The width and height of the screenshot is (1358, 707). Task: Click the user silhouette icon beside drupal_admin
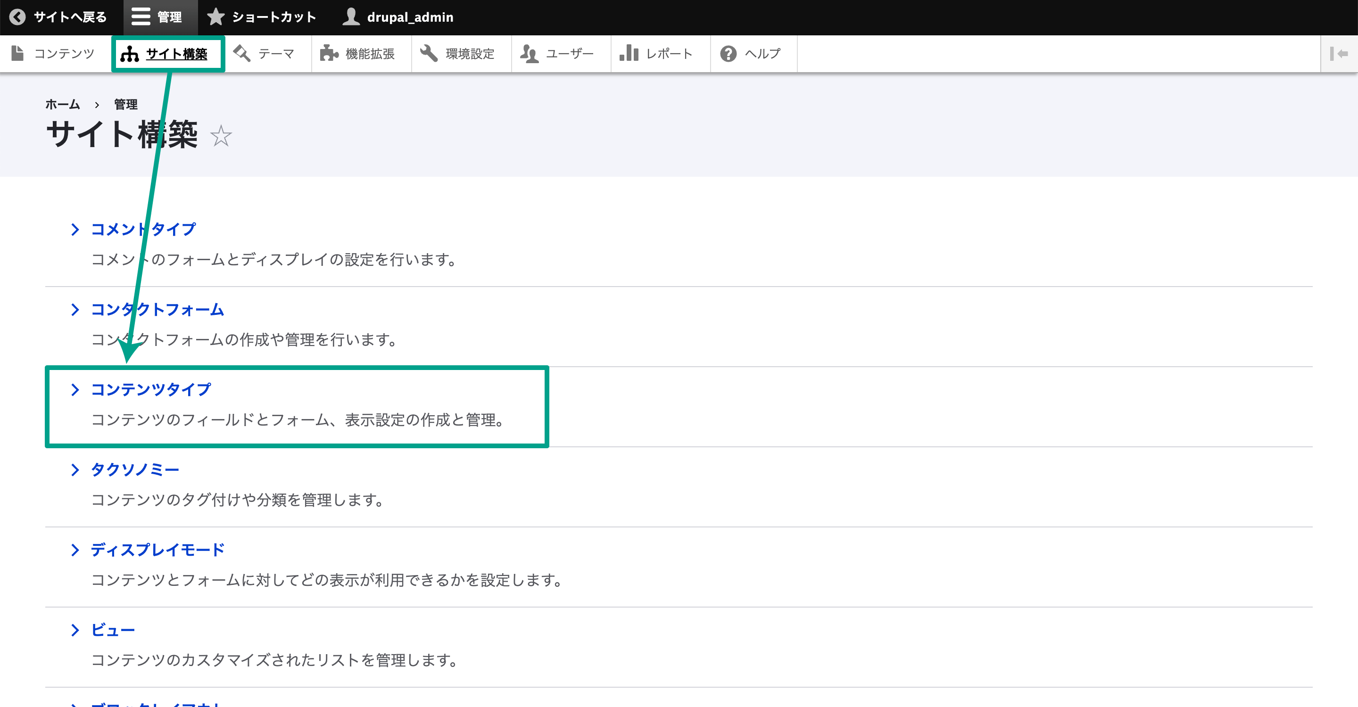(351, 17)
